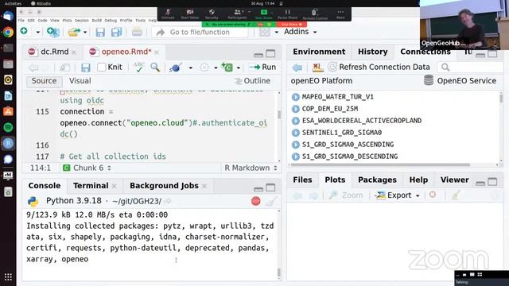Open the Background Jobs tab

click(x=164, y=186)
